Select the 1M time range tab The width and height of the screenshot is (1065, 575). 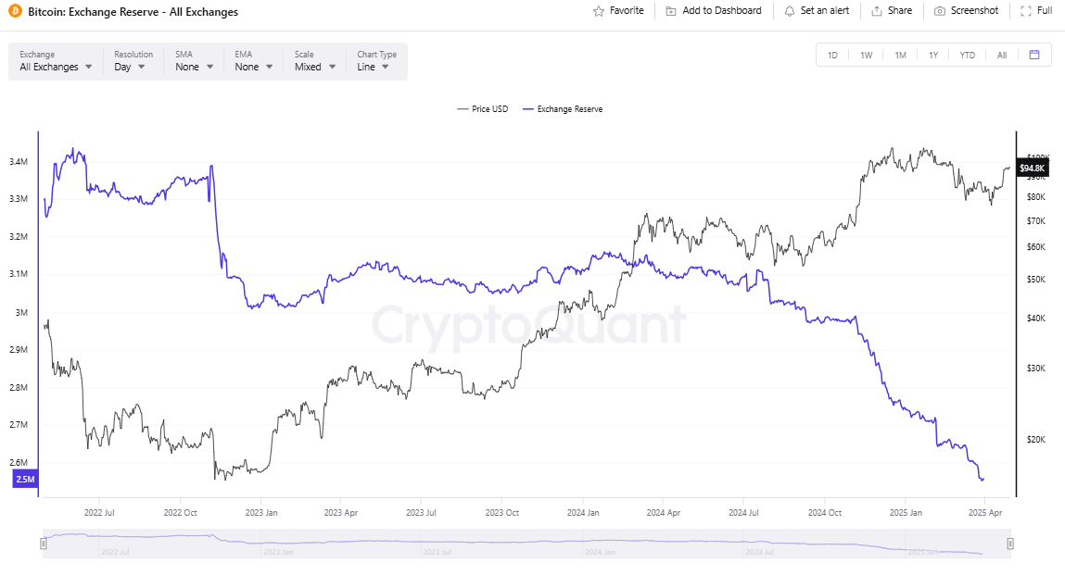click(900, 55)
